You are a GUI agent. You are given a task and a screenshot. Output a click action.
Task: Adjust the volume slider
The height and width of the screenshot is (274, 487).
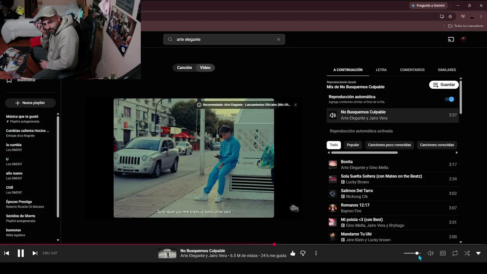(412, 253)
